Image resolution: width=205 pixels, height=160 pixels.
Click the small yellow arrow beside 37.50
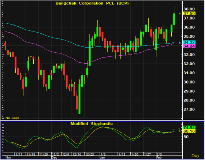180,14
